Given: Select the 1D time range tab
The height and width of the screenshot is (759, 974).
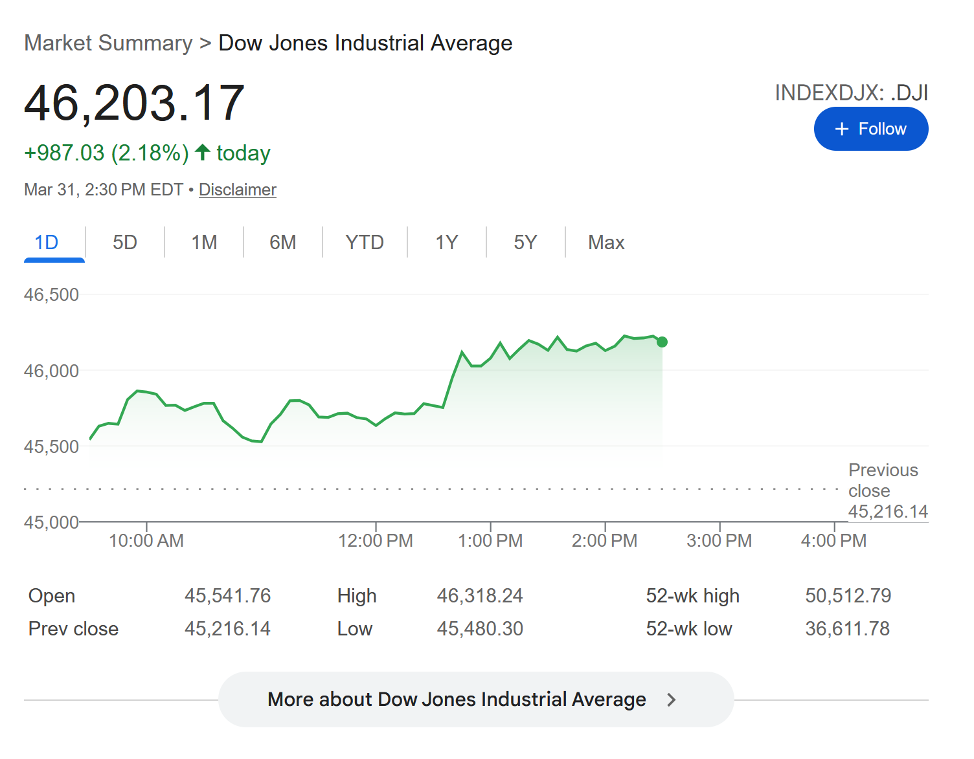Looking at the screenshot, I should click(47, 243).
